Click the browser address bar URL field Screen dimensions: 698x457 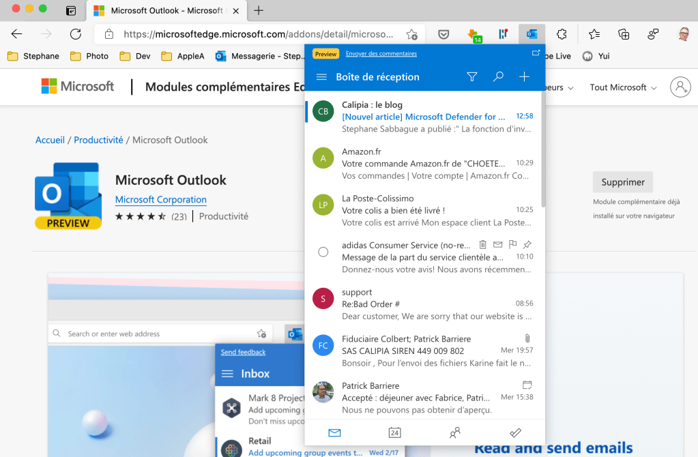coord(258,34)
